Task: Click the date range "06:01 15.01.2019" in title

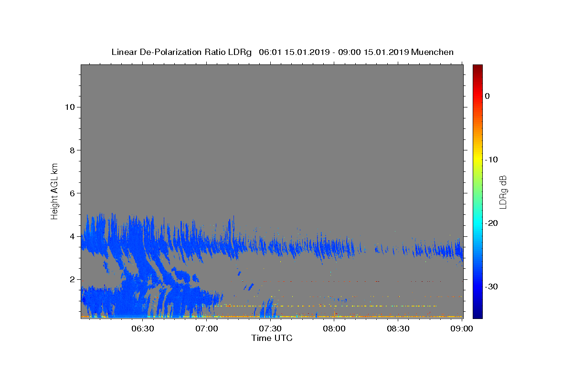Action: coord(294,52)
